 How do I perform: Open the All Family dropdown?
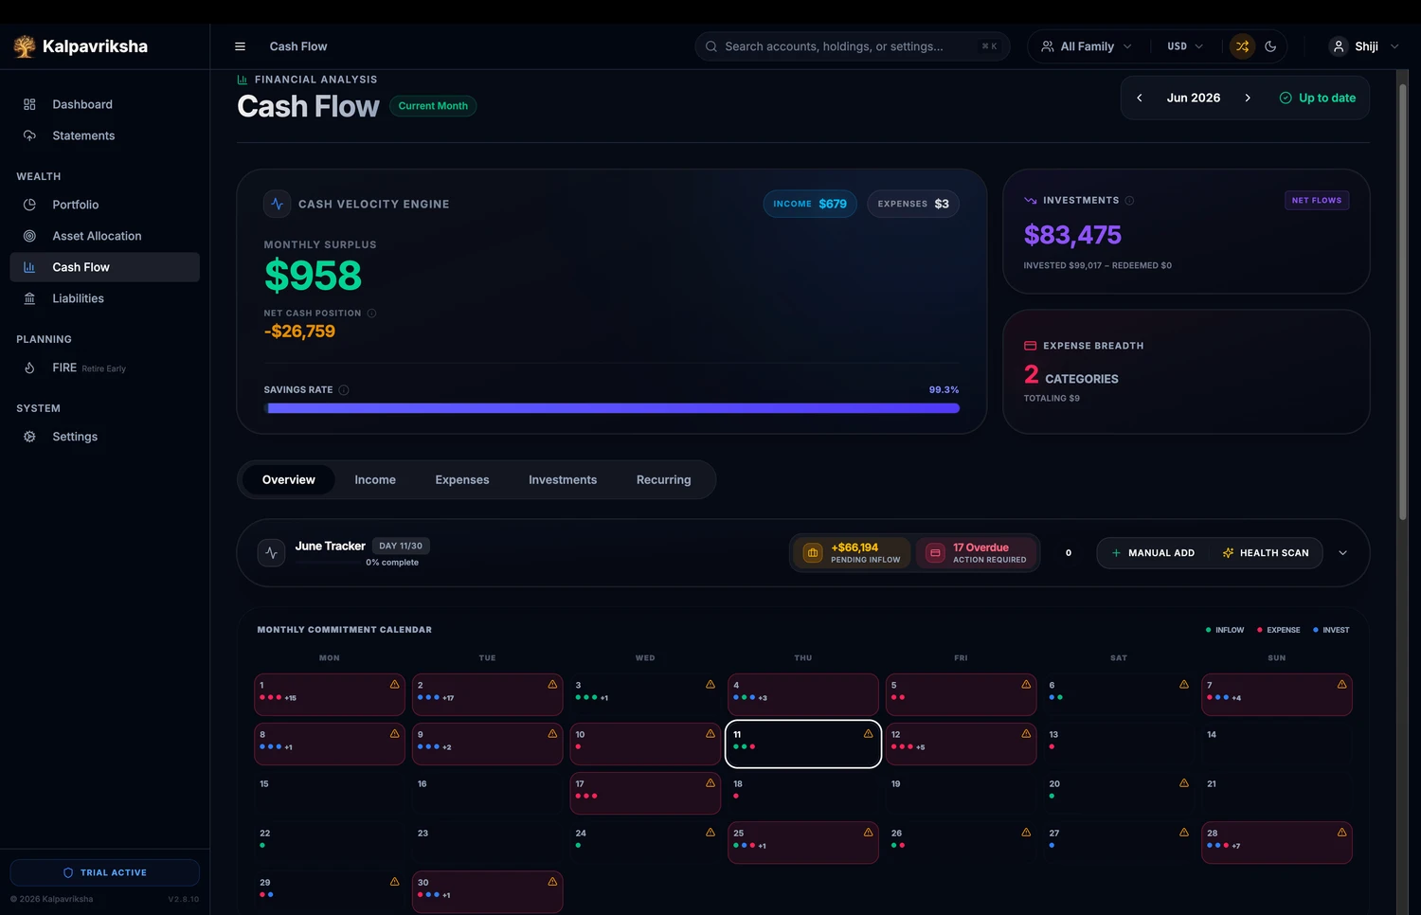[1087, 46]
